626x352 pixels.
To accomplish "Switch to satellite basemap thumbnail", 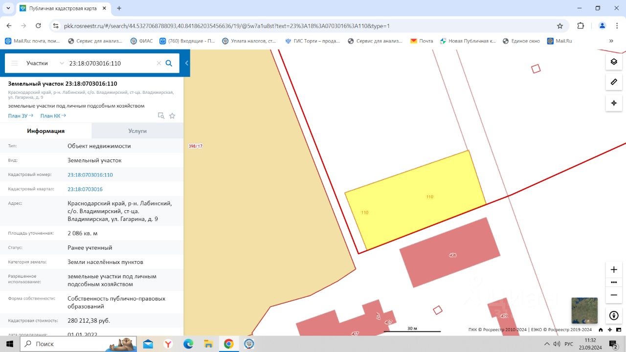I will (x=584, y=310).
